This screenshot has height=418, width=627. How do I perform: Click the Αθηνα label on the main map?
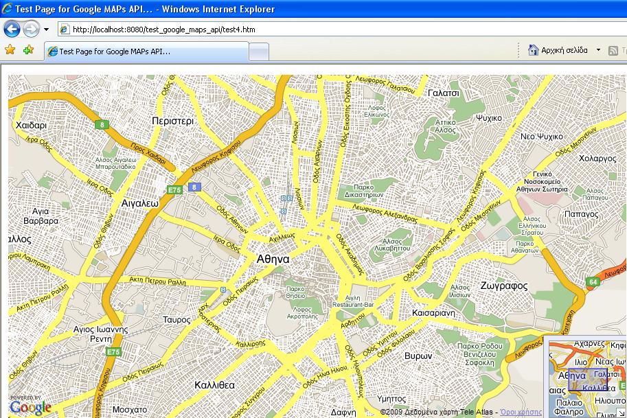click(273, 259)
